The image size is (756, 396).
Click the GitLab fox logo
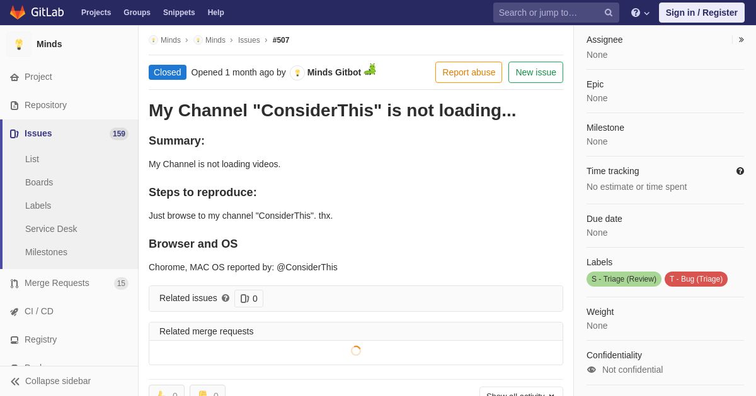tap(18, 13)
